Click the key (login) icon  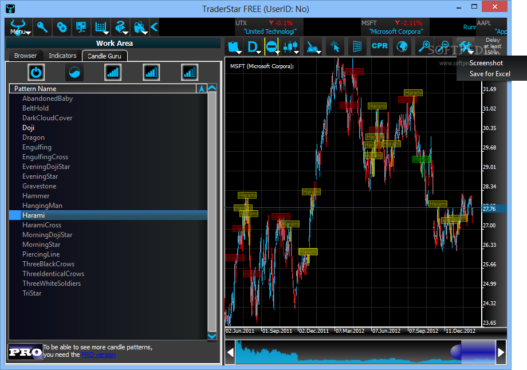(42, 27)
